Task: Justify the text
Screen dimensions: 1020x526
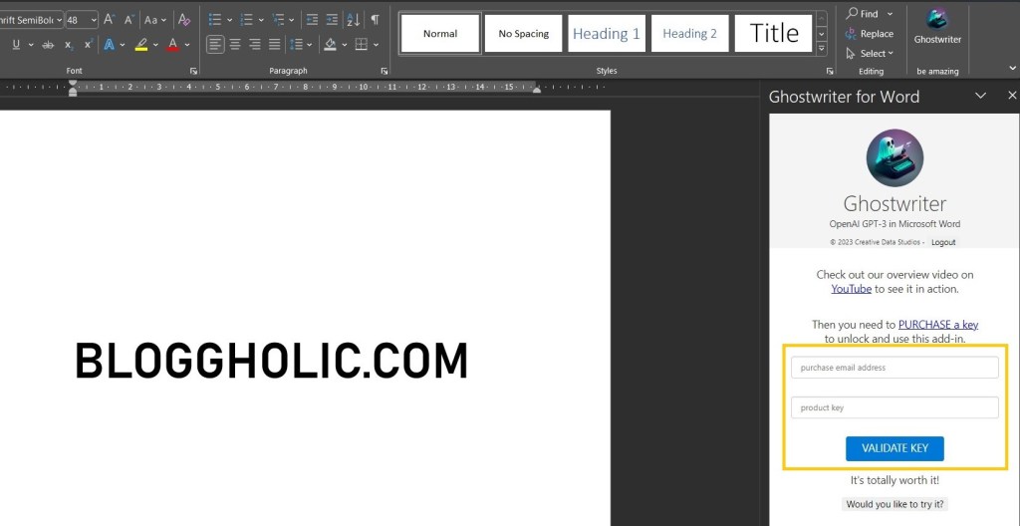Action: [x=275, y=45]
